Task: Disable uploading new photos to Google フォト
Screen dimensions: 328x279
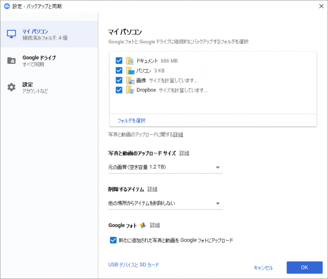Action: coord(113,240)
